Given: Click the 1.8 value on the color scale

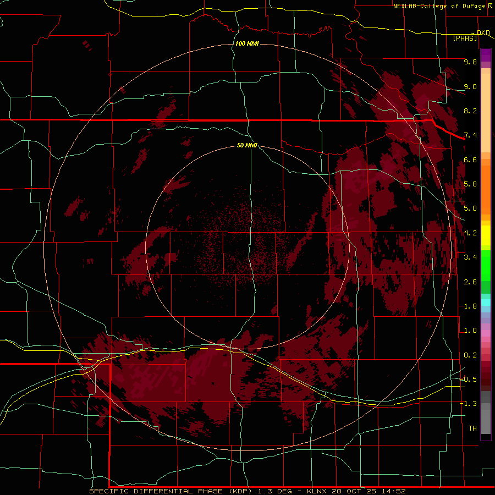Looking at the screenshot, I should click(470, 306).
